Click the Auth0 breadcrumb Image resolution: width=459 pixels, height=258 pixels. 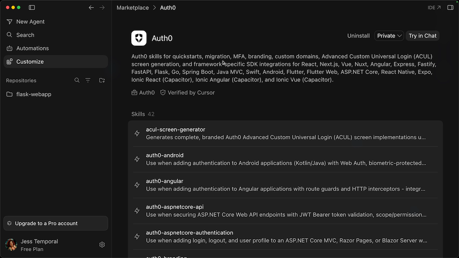(x=168, y=8)
